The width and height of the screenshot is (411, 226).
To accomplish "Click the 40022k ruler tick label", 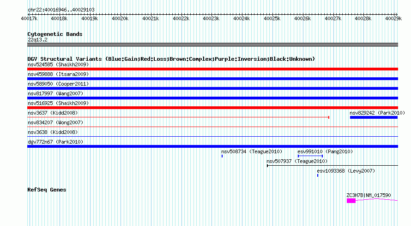I will click(181, 18).
